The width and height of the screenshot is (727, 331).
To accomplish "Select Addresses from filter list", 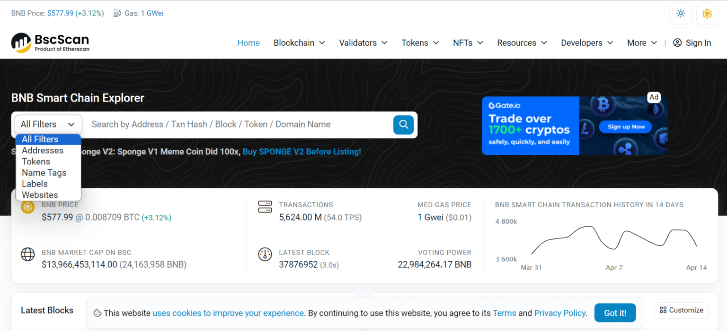I will [43, 151].
